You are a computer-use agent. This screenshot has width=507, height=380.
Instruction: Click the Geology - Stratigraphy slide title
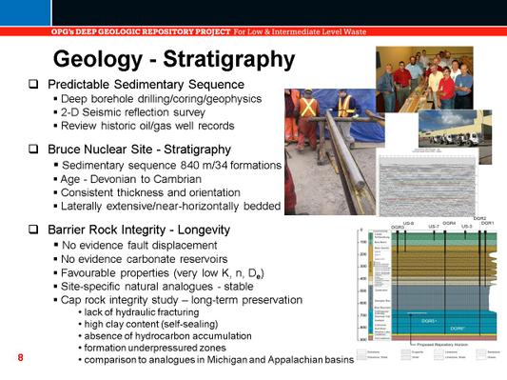[174, 59]
